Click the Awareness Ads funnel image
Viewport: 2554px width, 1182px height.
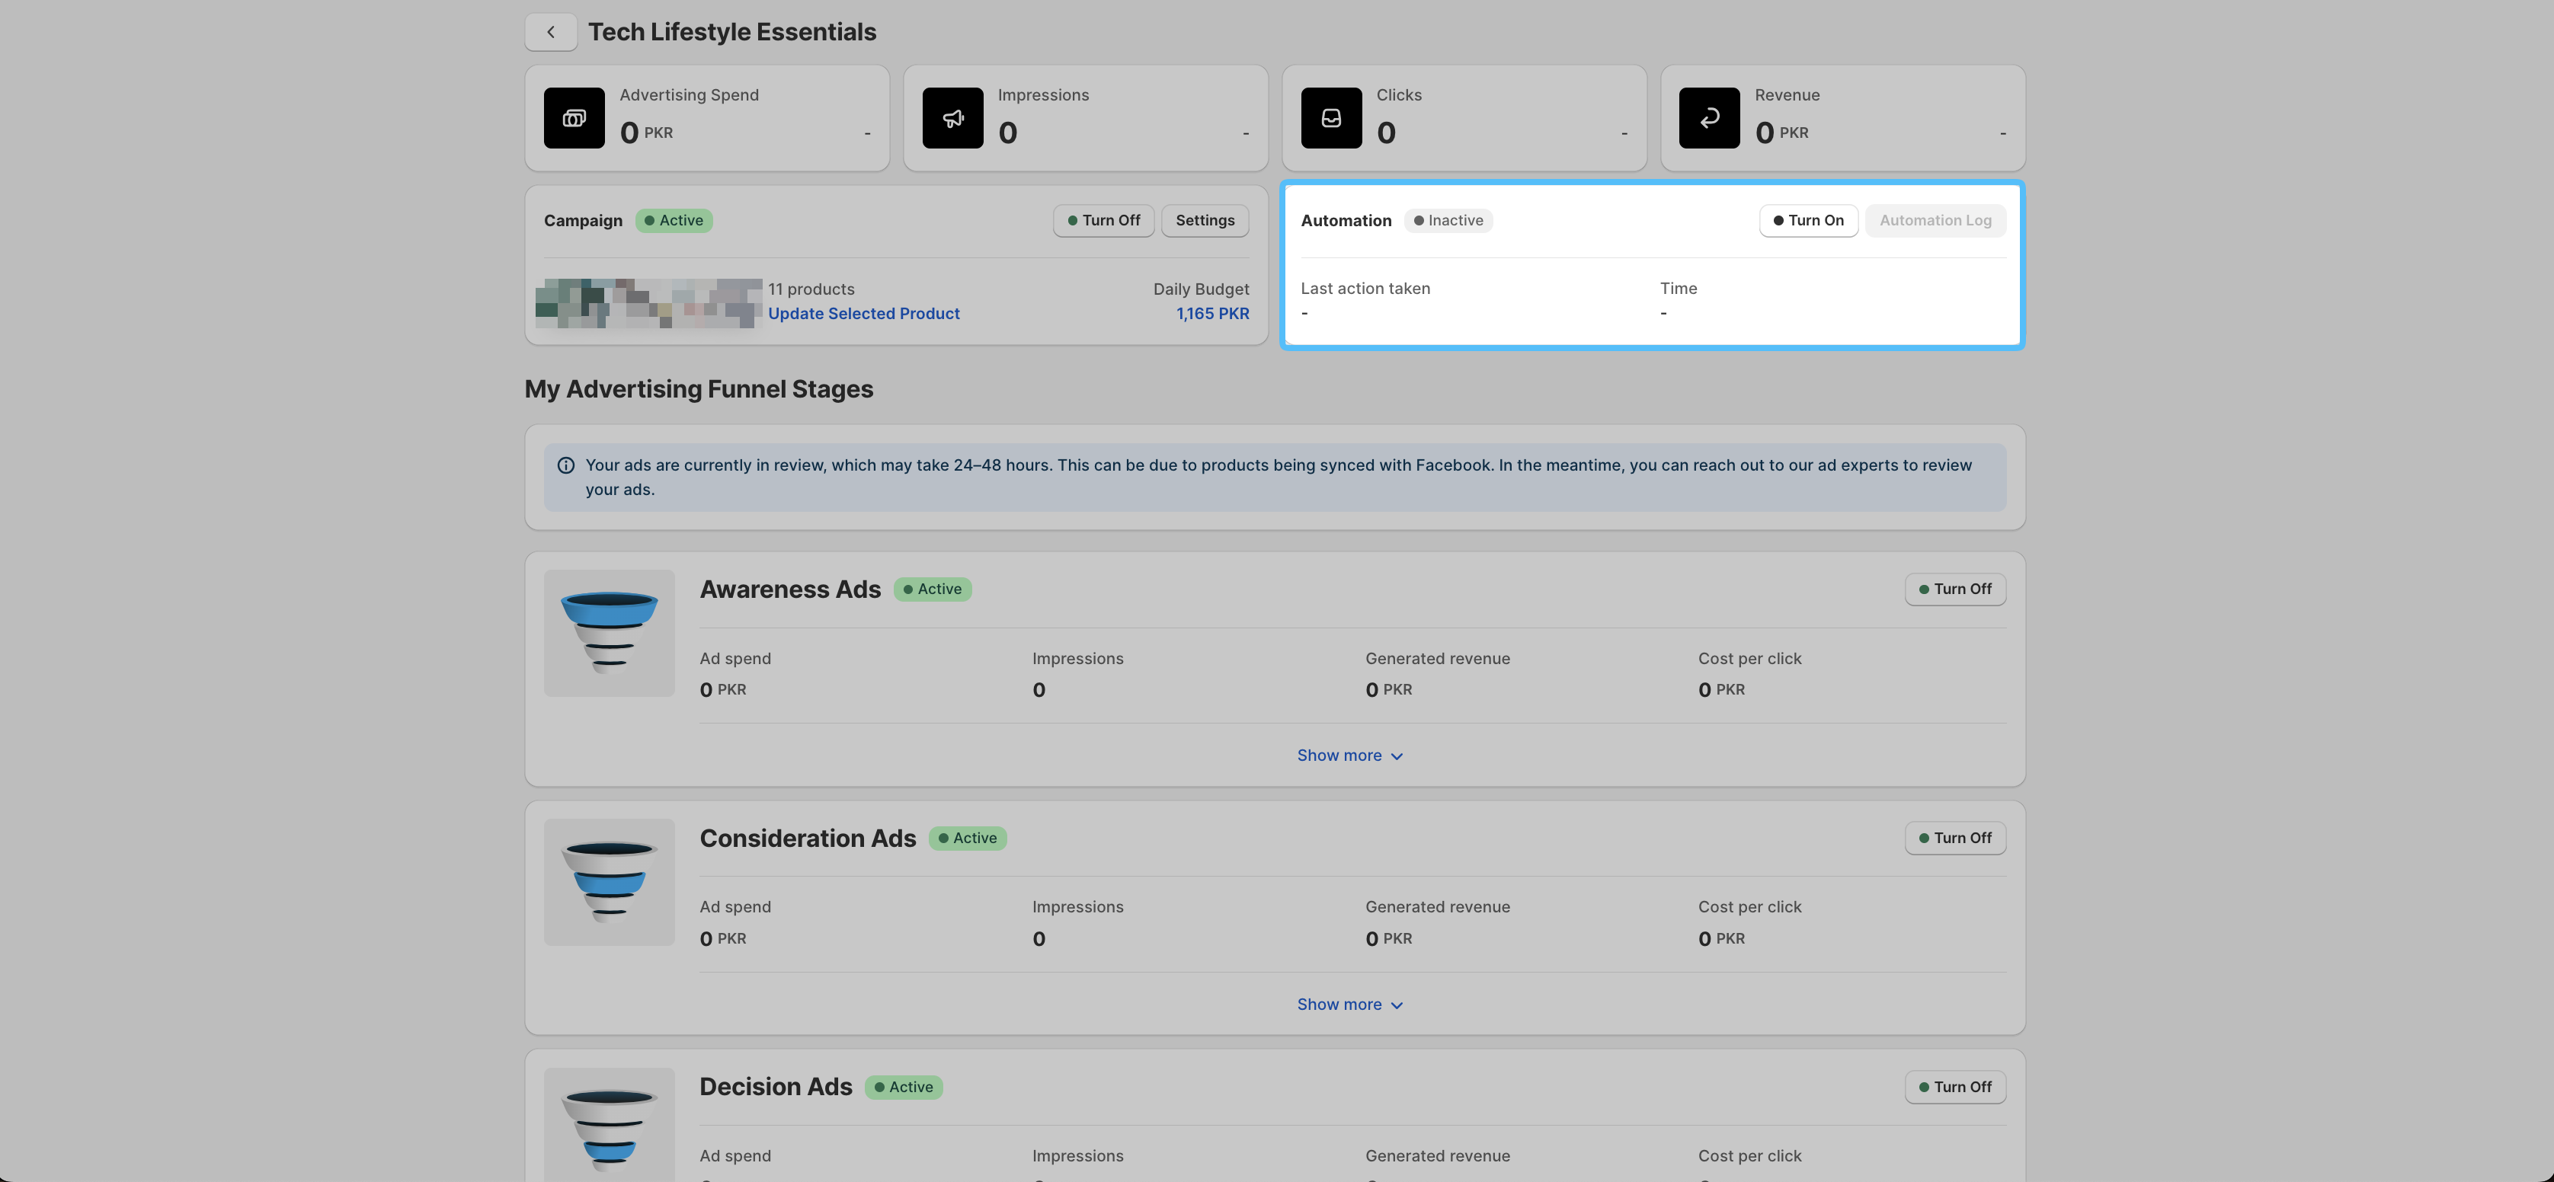click(610, 633)
